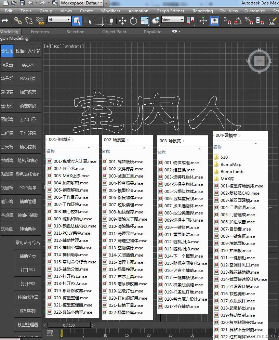
Task: Click the 税后收入计算 script button
Action: 28,51
